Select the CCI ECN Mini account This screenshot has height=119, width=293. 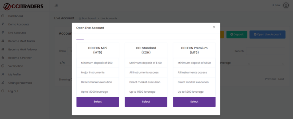coord(98,102)
